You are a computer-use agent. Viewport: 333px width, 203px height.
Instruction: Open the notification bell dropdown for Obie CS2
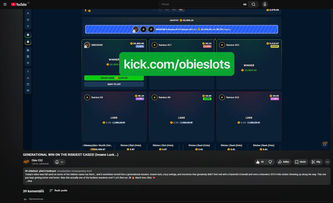pos(59,162)
